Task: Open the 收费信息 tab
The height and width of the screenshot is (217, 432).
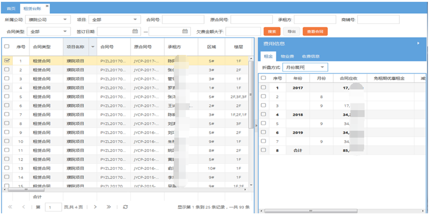Action: [311, 56]
